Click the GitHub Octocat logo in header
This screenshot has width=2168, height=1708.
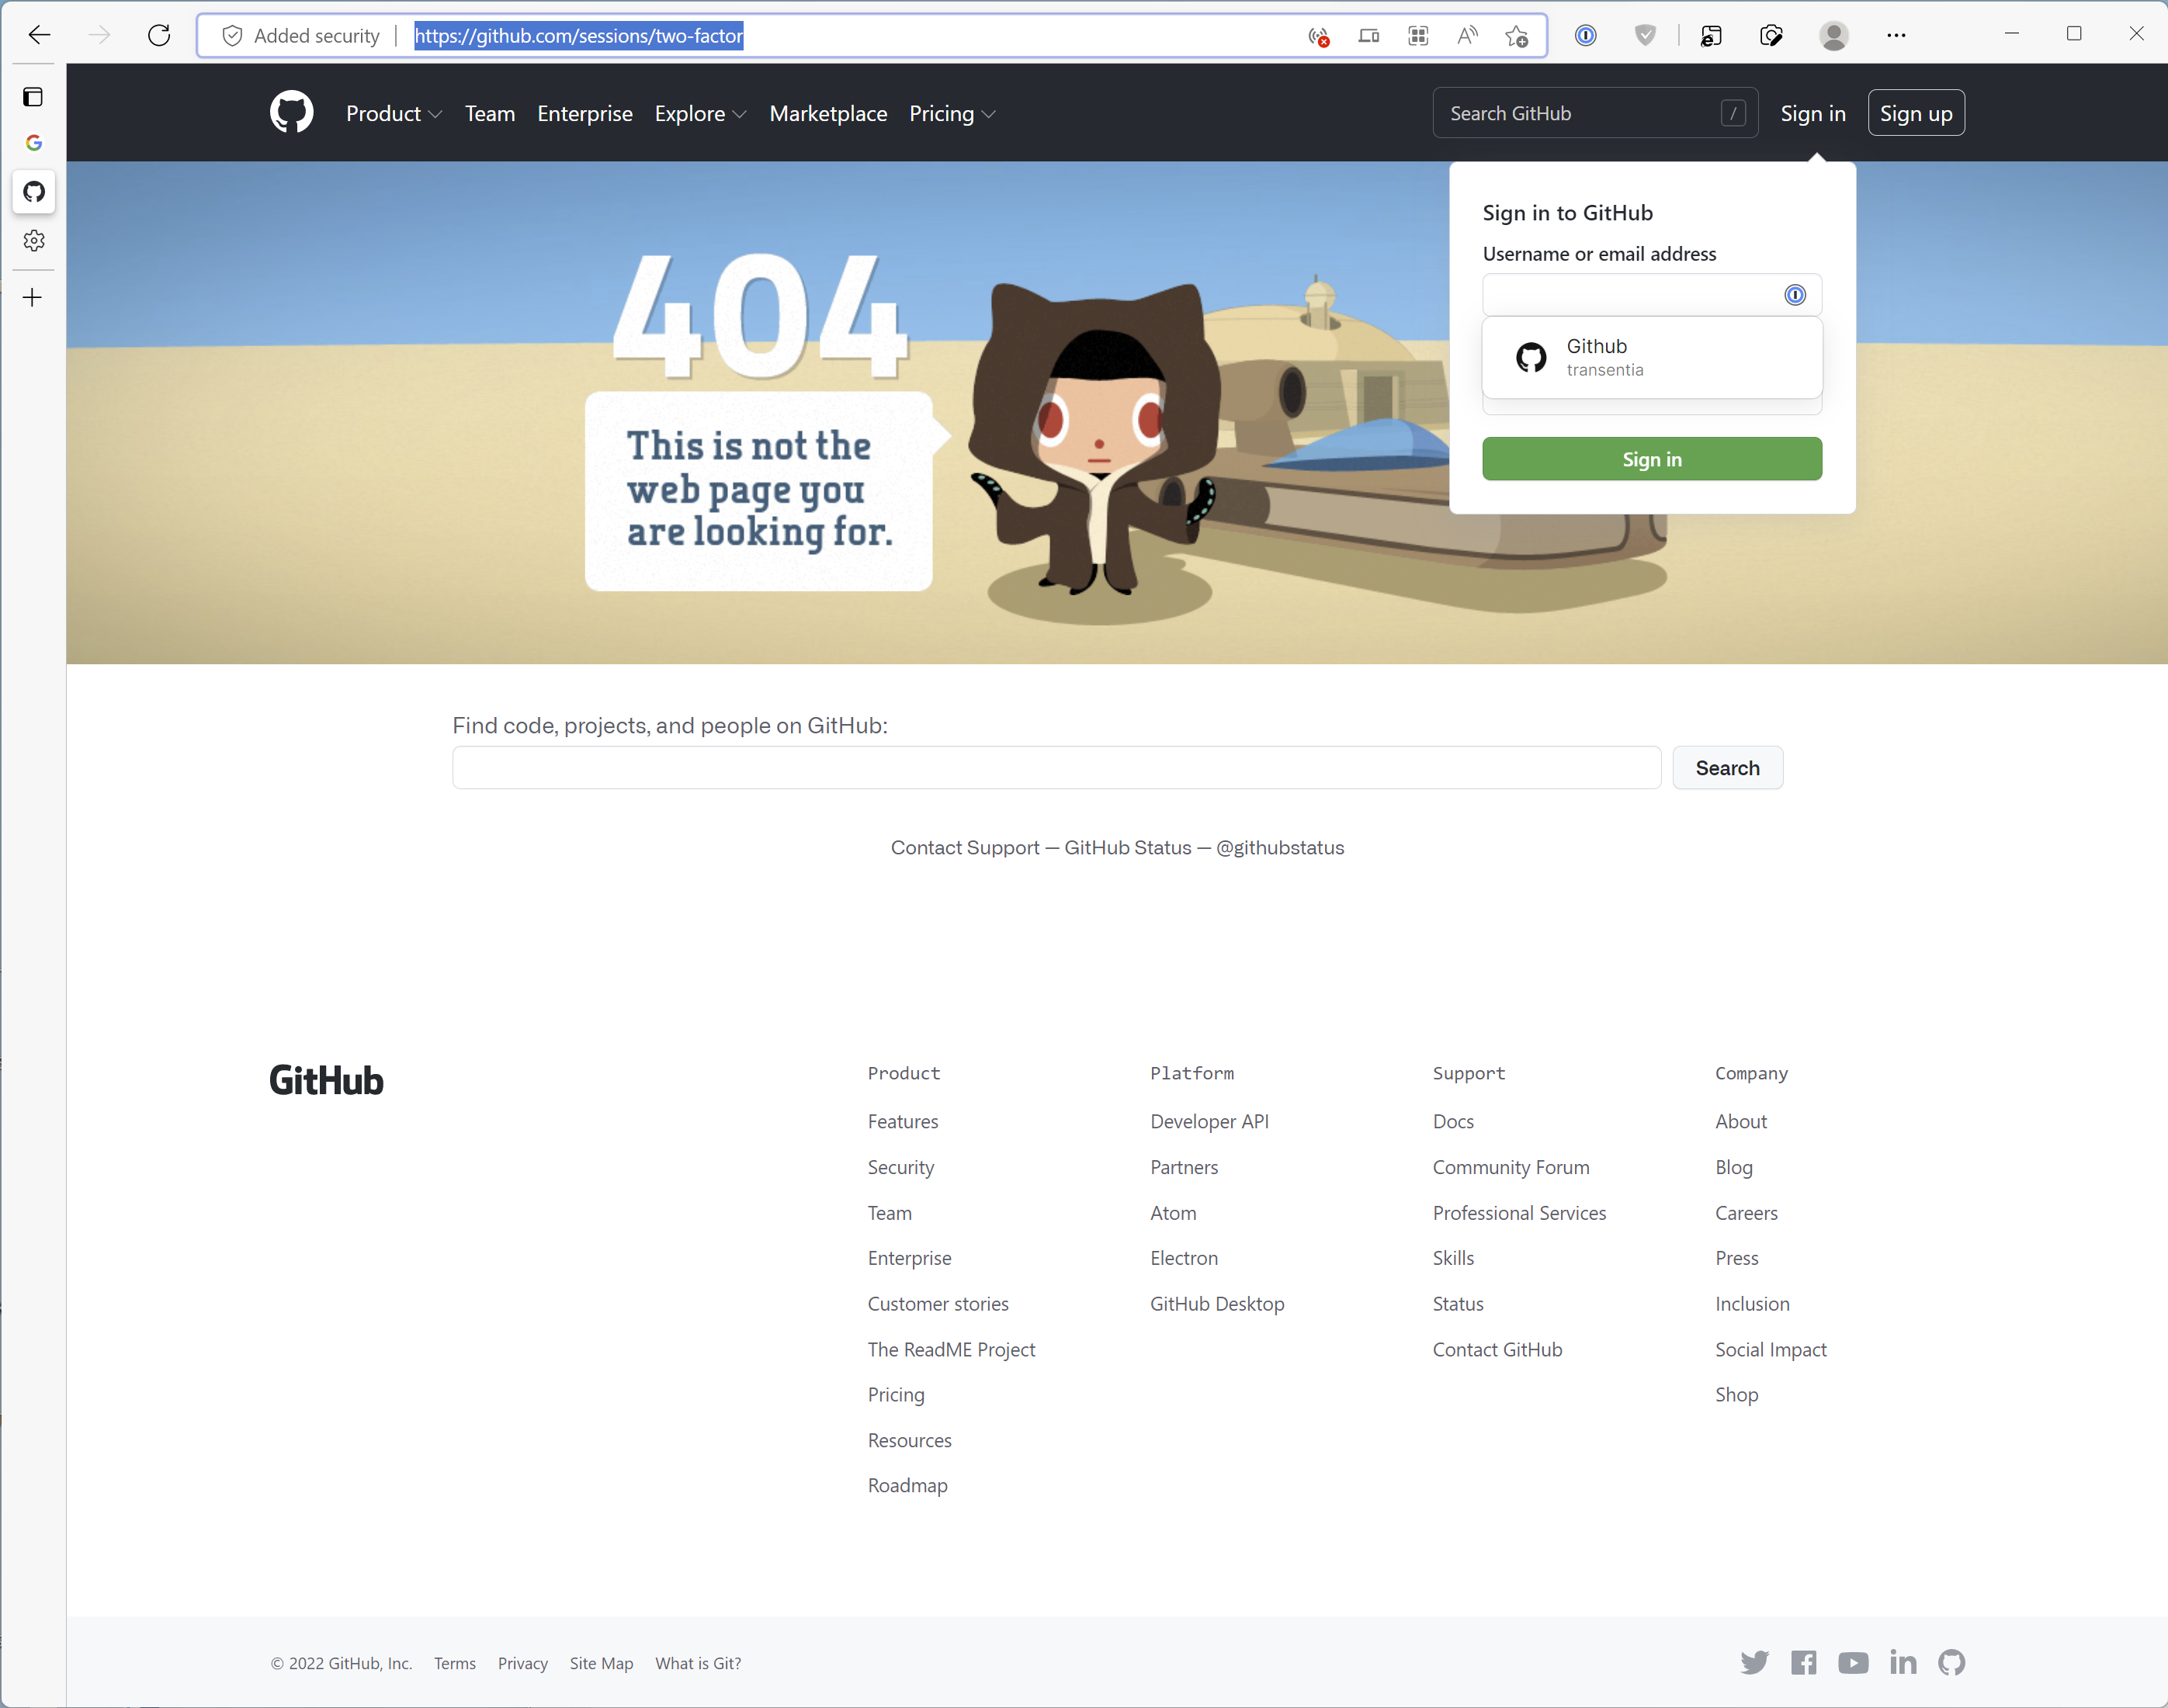click(x=291, y=113)
